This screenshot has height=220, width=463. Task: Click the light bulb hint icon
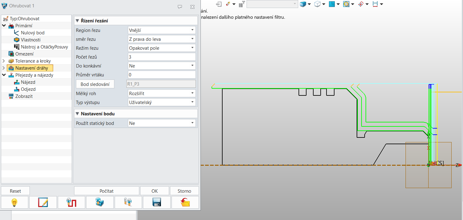point(15,203)
